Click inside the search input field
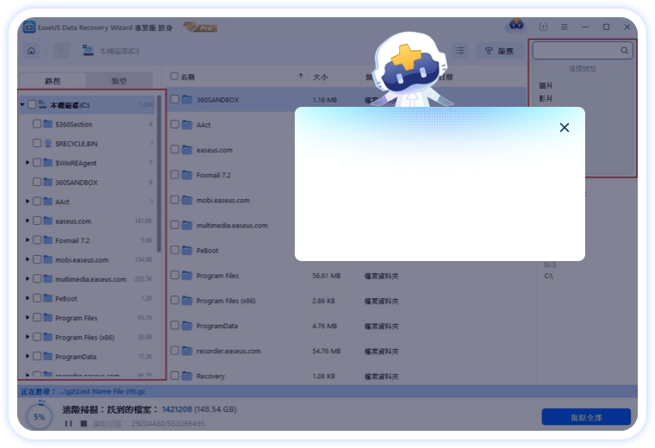The width and height of the screenshot is (655, 448). point(576,51)
